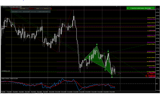Toggle the IMPULSE WAVES panel button
The height and width of the screenshot is (94, 160).
[15, 9]
